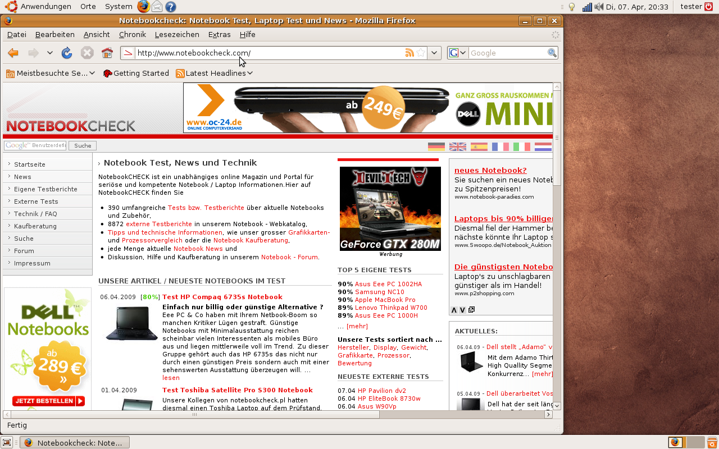This screenshot has width=719, height=449.
Task: Click the Google custom search field on page
Action: point(35,145)
